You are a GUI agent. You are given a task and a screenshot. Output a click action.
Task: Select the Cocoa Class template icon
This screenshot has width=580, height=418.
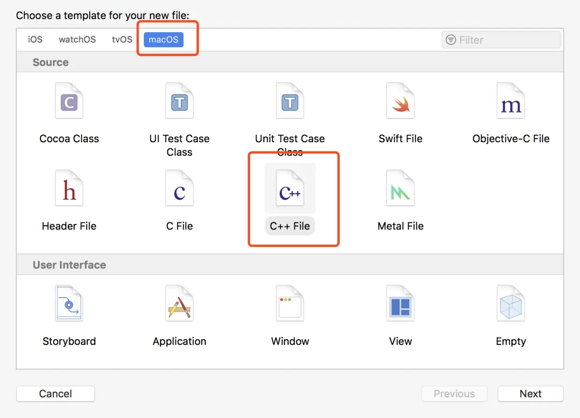coord(69,101)
